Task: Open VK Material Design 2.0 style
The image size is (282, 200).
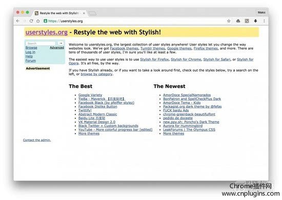Action: pos(97,122)
